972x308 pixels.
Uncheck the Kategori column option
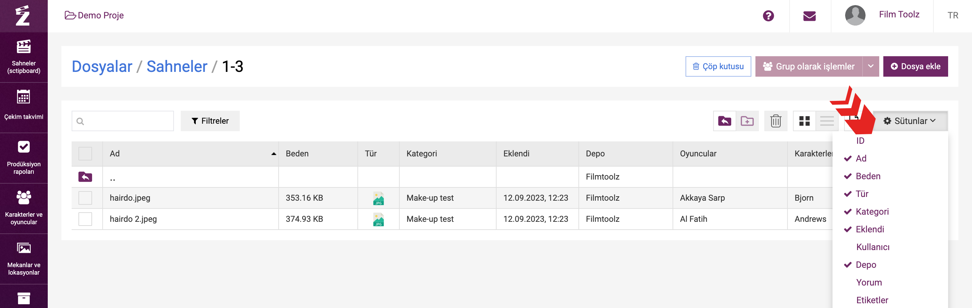click(x=872, y=212)
